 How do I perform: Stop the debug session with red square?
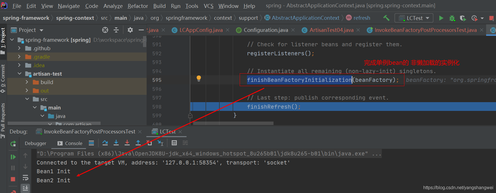13,179
